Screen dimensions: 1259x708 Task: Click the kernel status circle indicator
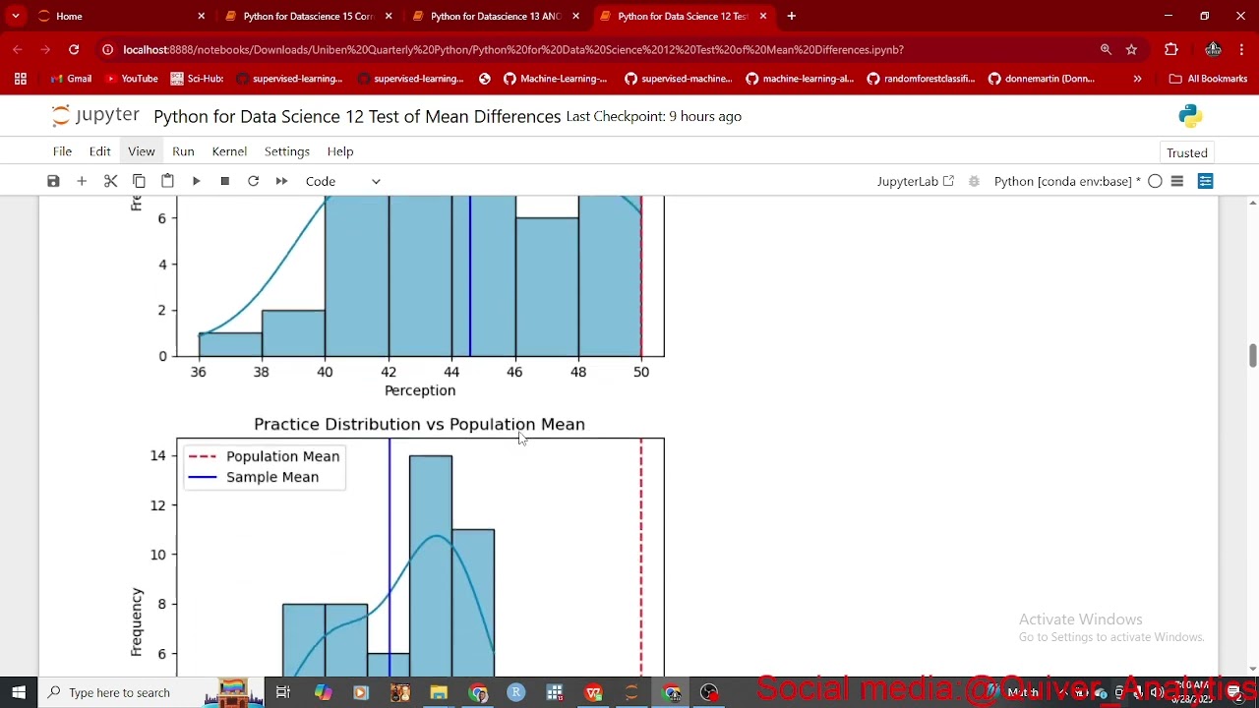1155,181
